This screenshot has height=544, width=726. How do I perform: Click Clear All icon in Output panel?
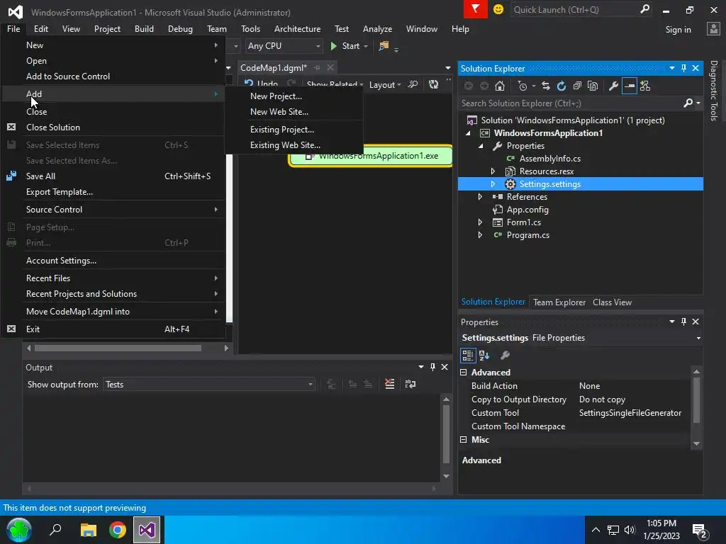click(390, 384)
